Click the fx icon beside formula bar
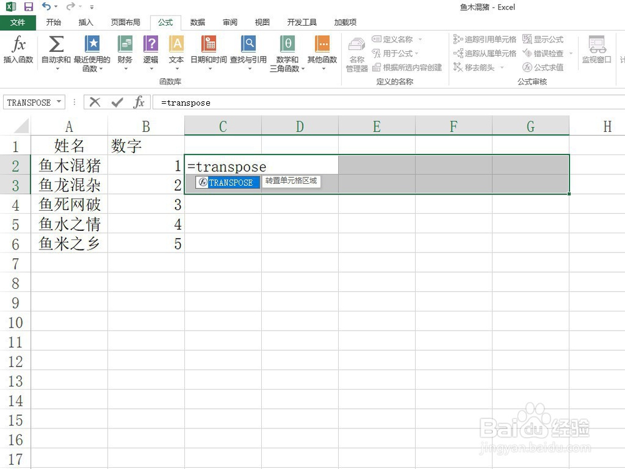625x469 pixels. coord(139,102)
